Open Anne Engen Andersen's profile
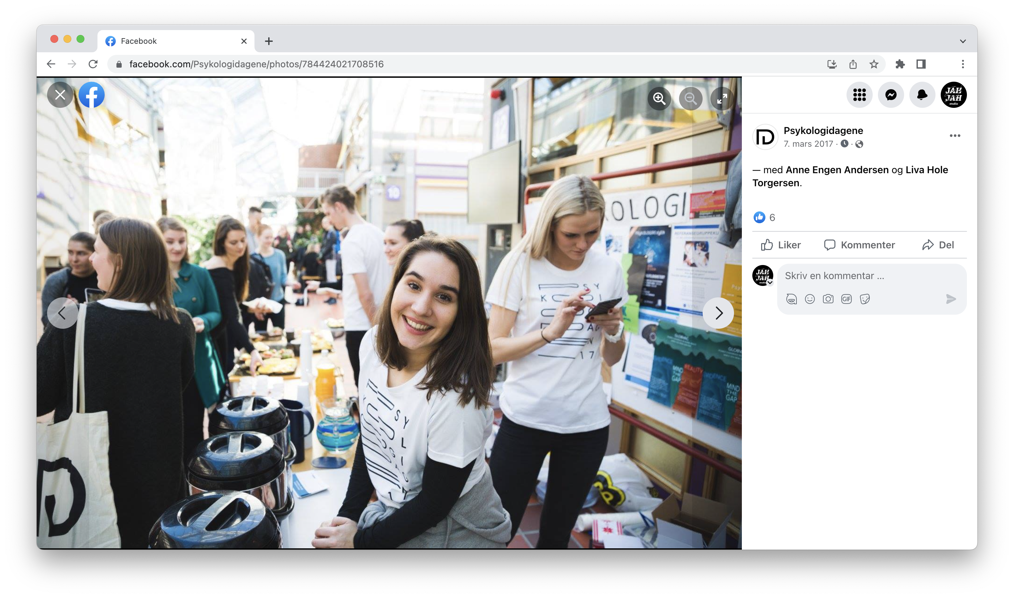 [837, 170]
